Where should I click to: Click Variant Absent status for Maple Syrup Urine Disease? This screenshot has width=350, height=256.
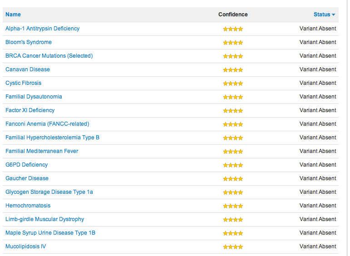coord(318,233)
